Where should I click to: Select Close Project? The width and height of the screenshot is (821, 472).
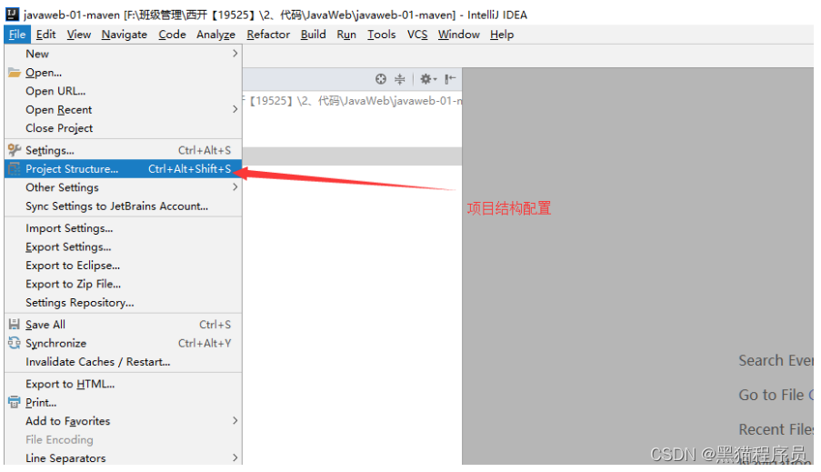coord(123,128)
